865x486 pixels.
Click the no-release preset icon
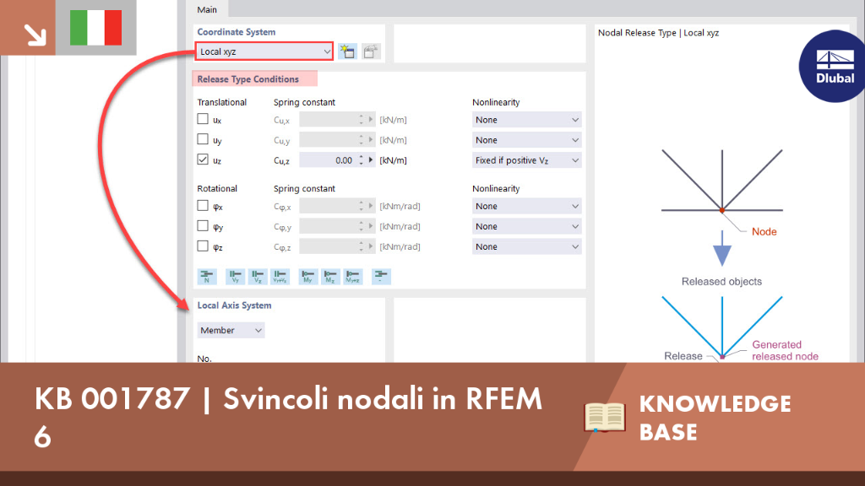[x=381, y=276]
